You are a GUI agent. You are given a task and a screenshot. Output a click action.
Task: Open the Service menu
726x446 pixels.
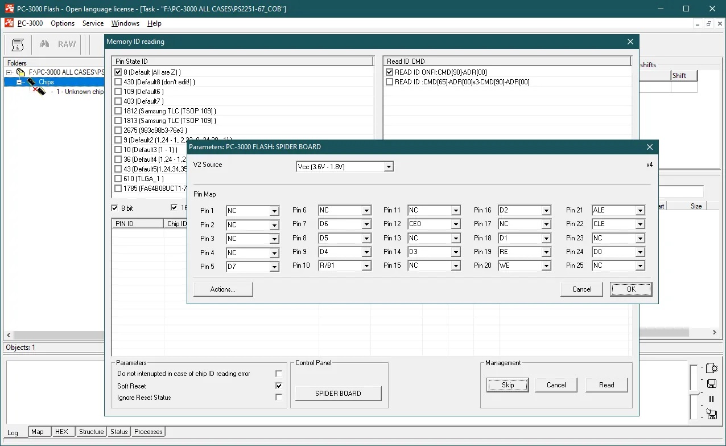point(93,23)
